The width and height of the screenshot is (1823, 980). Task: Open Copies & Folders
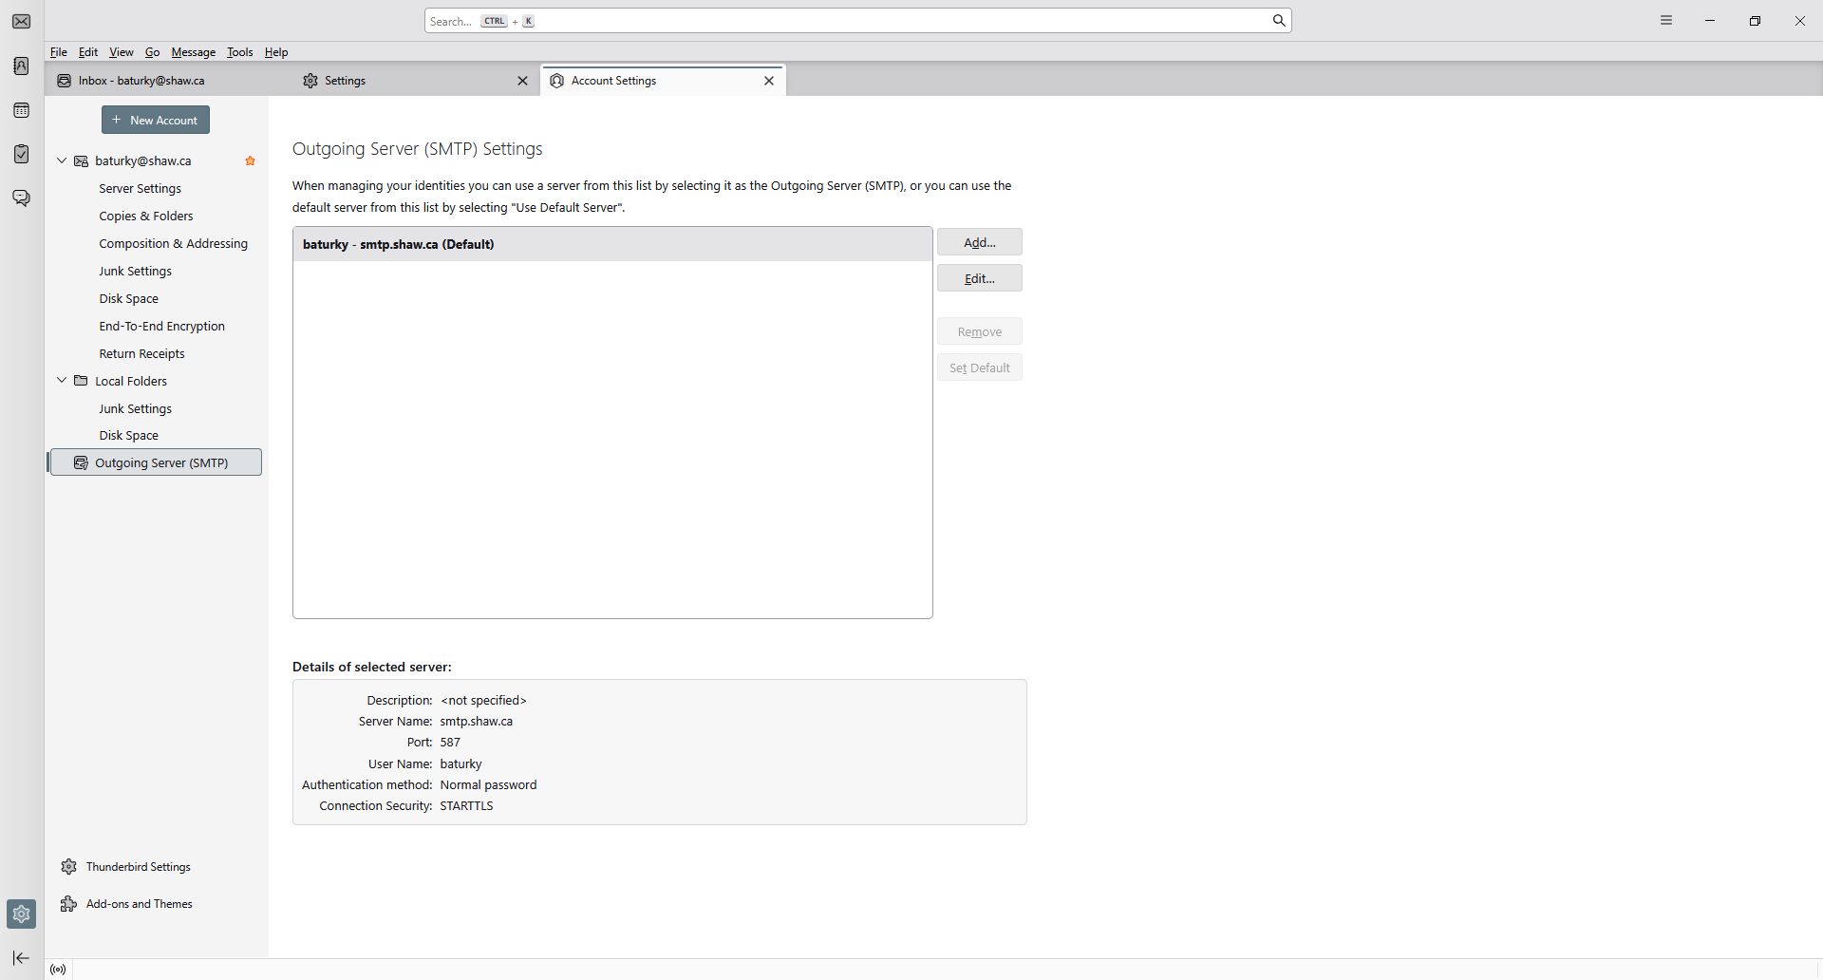pos(146,217)
